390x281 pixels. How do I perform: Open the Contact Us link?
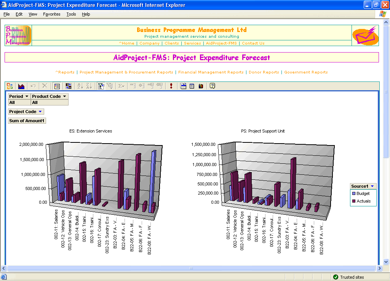(253, 43)
